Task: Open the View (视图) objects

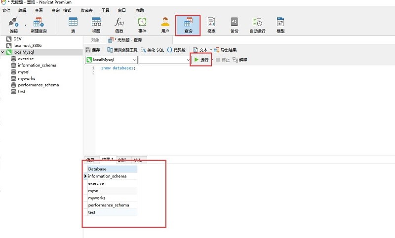Action: point(96,25)
